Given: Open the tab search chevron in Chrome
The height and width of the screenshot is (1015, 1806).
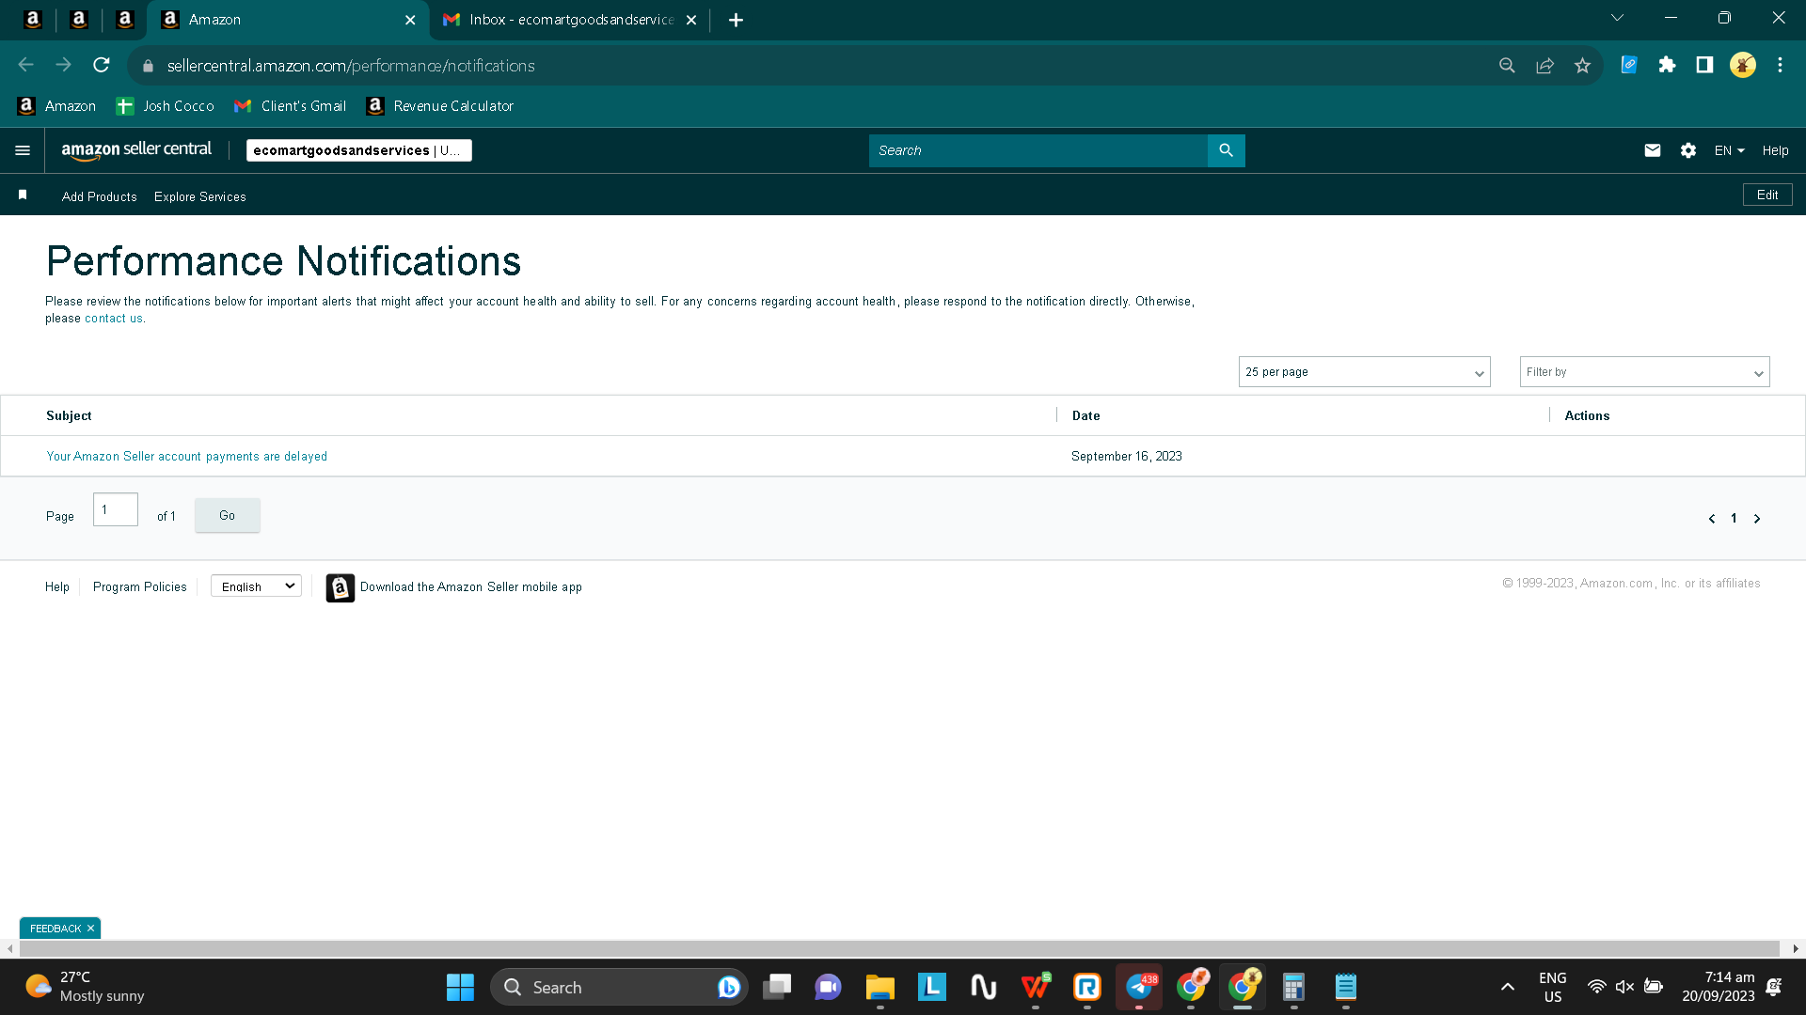Looking at the screenshot, I should [1617, 18].
